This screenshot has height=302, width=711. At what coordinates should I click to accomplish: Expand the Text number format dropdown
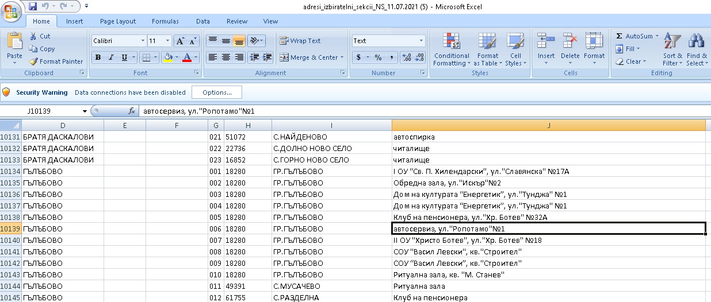(421, 41)
